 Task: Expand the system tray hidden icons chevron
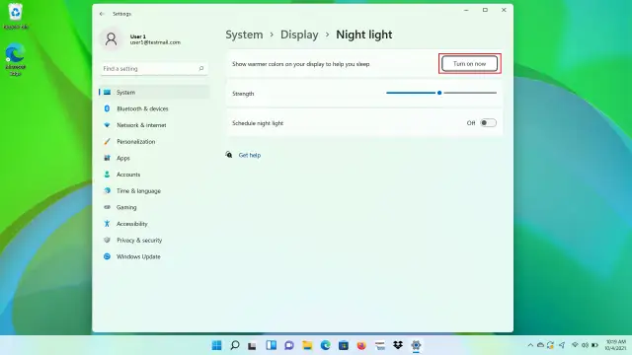530,345
